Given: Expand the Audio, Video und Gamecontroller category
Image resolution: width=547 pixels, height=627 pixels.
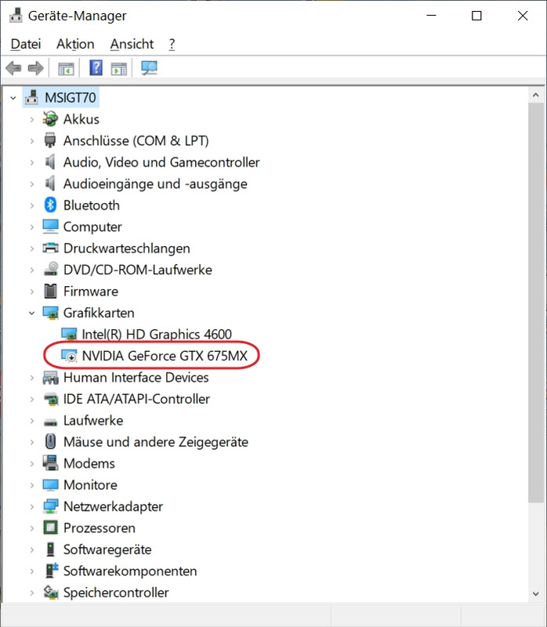Looking at the screenshot, I should point(31,162).
